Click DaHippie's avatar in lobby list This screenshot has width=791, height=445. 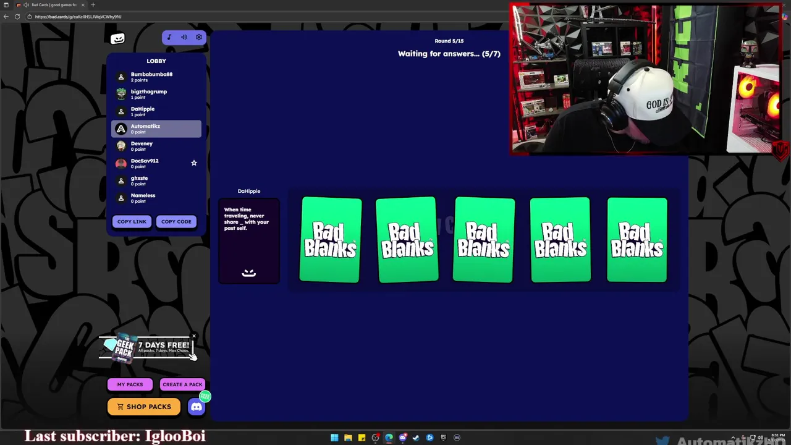(x=121, y=111)
